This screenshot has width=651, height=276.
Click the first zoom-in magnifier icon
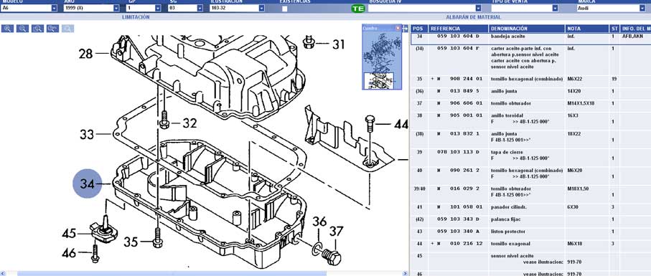[x=7, y=29]
